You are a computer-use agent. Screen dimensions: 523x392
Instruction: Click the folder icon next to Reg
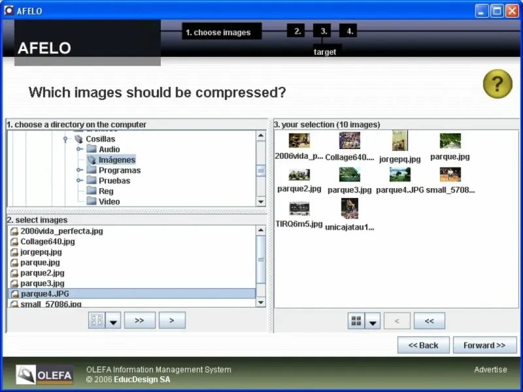click(x=92, y=191)
